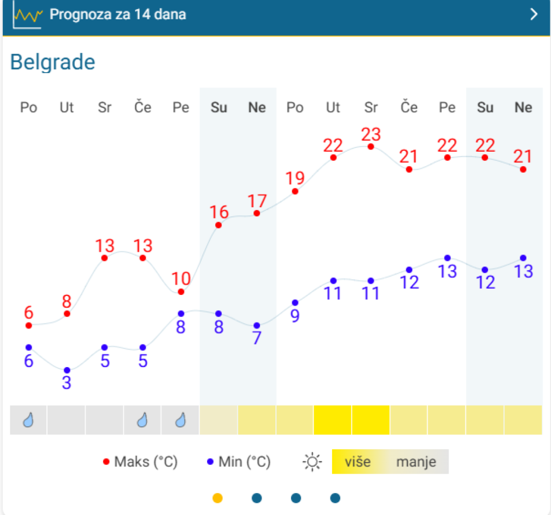Screen dimensions: 551x515
Task: Click the blue Min (°C) legend marker
Action: coord(210,462)
